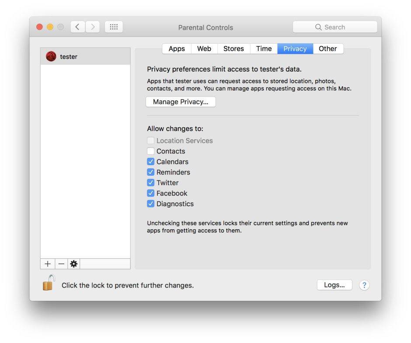Click the add user plus button
The image size is (411, 343).
(48, 264)
